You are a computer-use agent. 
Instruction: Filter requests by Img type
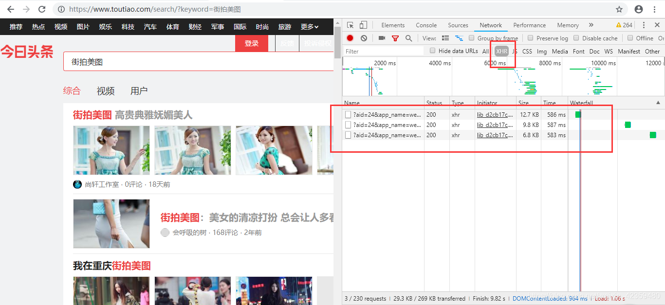tap(542, 51)
